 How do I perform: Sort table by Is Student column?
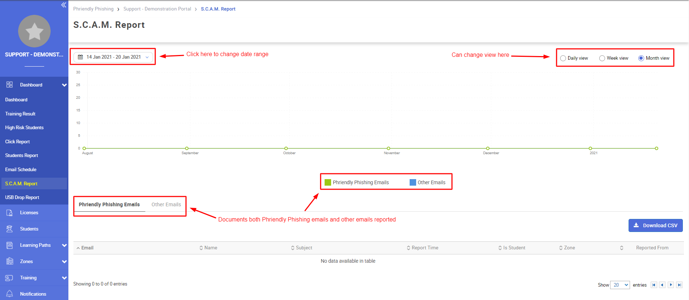[x=512, y=248]
